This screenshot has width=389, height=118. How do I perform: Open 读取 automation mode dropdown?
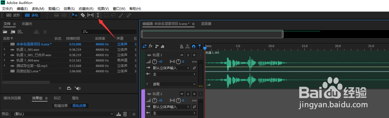[174, 84]
